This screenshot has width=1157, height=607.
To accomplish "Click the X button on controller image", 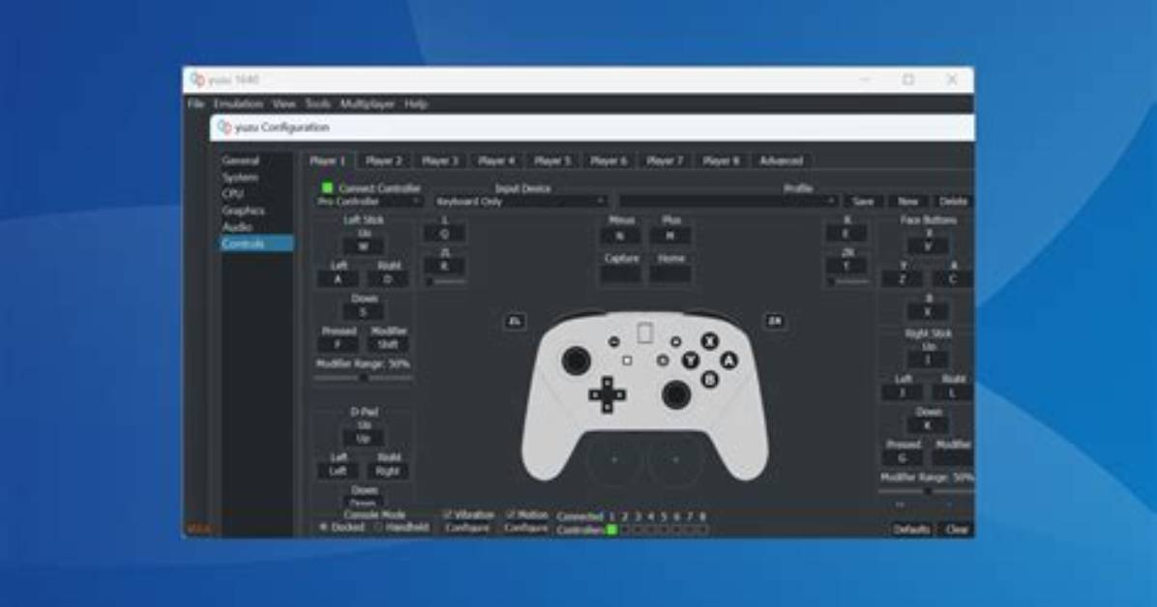I will coord(710,341).
